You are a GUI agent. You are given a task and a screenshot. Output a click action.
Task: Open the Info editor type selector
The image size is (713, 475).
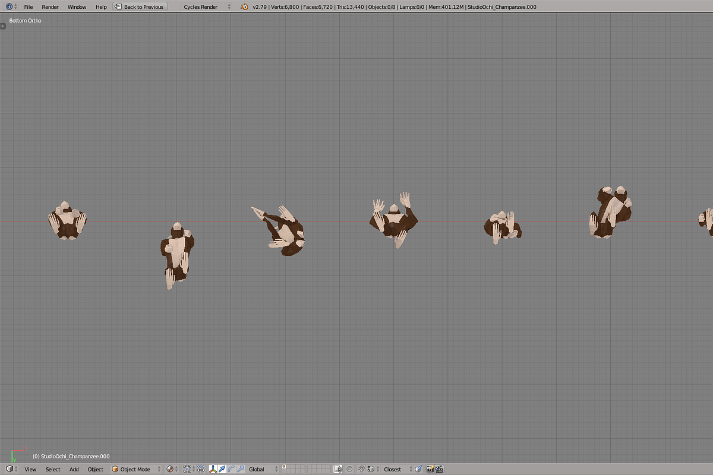[11, 7]
